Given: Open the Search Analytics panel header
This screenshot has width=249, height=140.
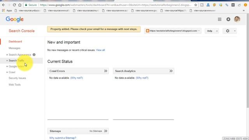Looking at the screenshot, I should (144, 71).
